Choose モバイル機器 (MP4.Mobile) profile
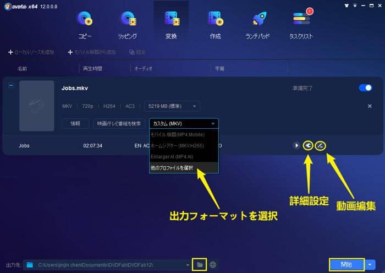This screenshot has height=273, width=385. [184, 134]
